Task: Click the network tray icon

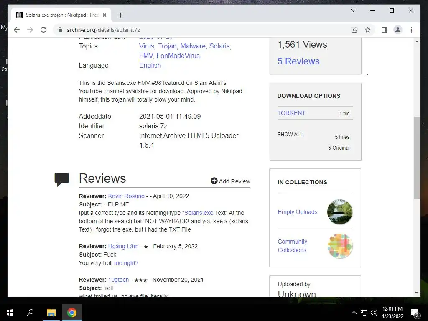Action: click(x=364, y=313)
